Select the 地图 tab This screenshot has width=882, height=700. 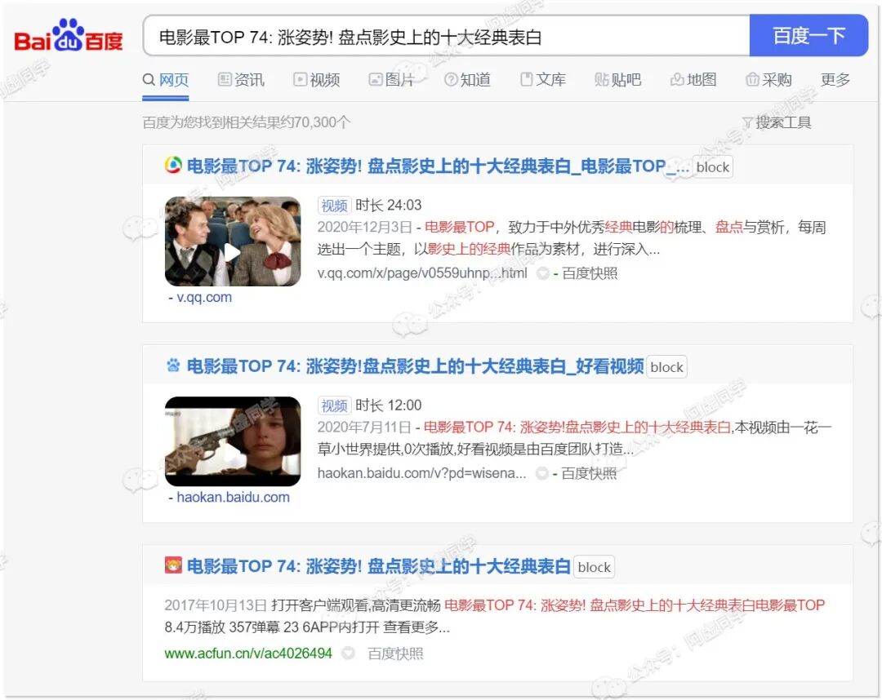tap(693, 80)
